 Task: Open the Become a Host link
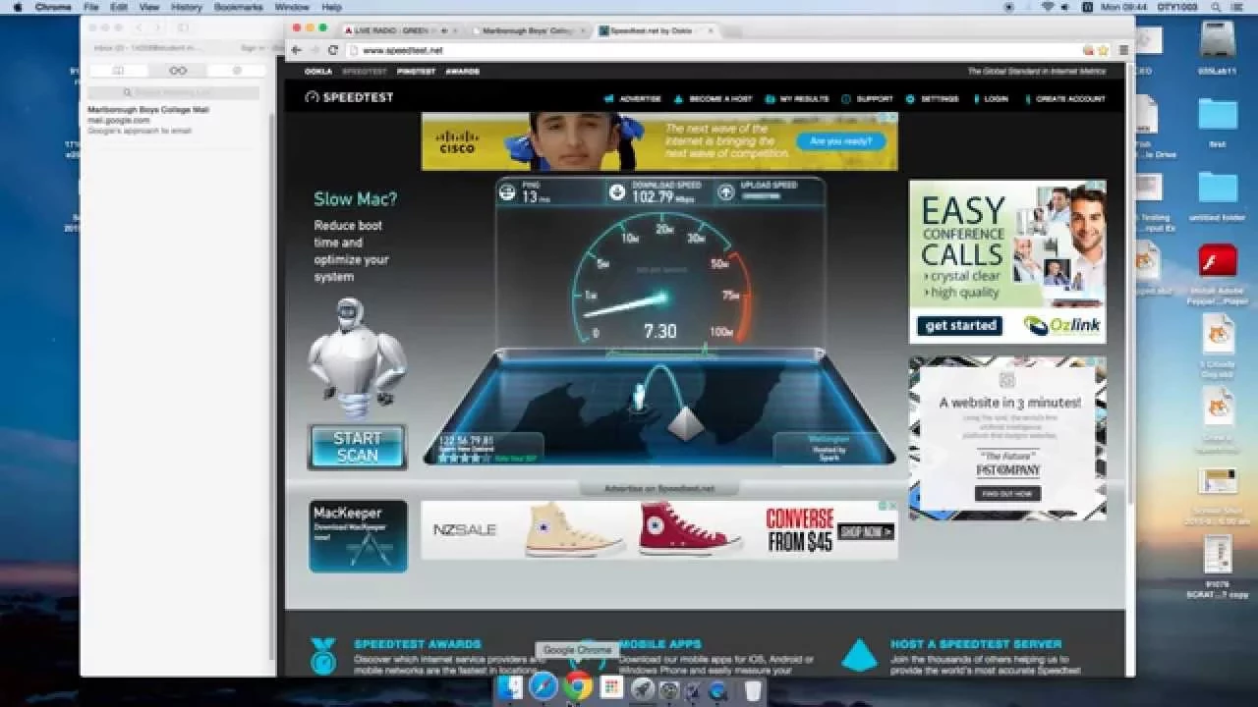tap(714, 99)
